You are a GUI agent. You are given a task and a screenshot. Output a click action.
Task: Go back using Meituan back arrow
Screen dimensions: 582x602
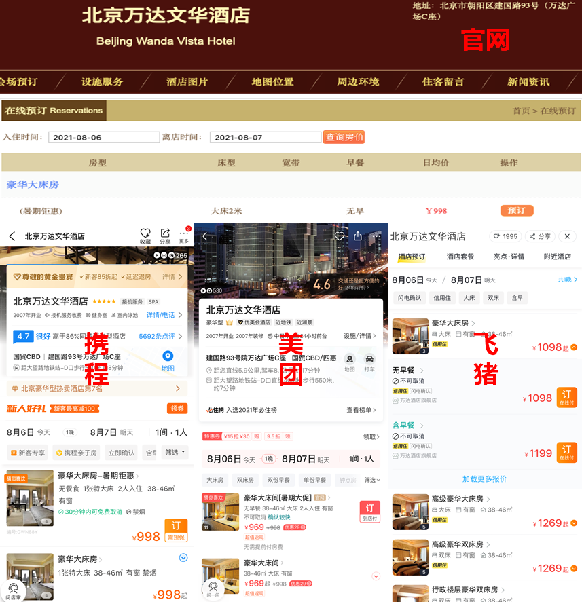click(x=205, y=236)
